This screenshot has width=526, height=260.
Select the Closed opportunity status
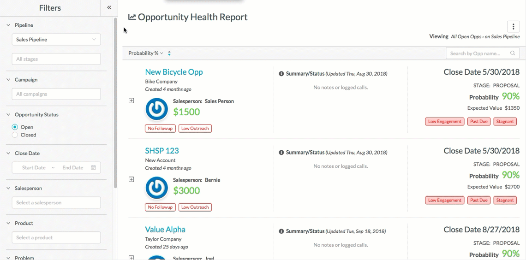[15, 135]
